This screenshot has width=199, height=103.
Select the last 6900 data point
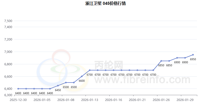(185, 58)
